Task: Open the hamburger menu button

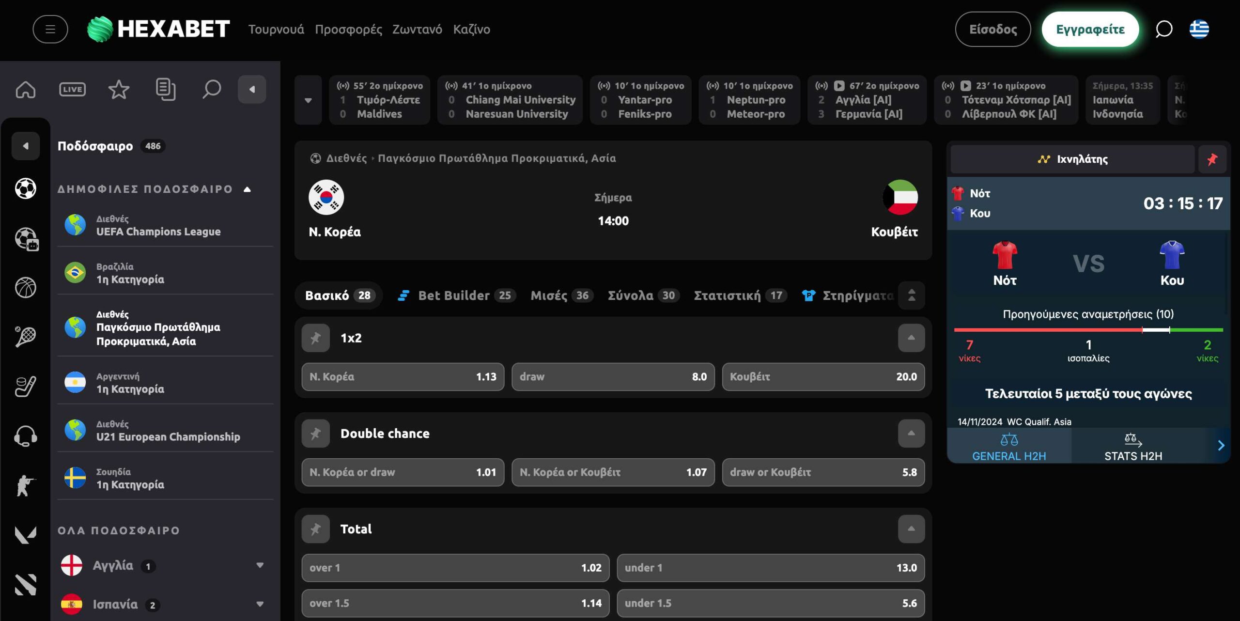Action: tap(50, 29)
